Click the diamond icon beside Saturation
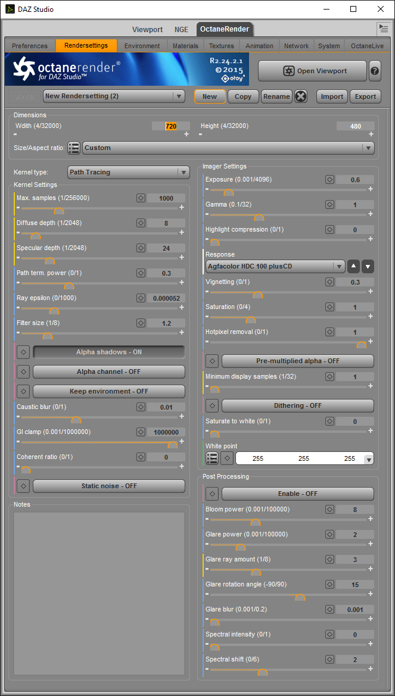Screen dimensions: 395x696 coord(329,307)
